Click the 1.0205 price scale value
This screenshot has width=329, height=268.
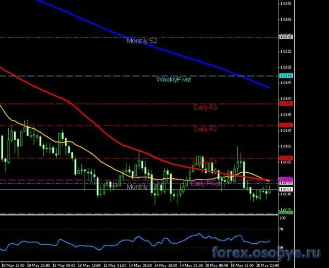(286, 67)
